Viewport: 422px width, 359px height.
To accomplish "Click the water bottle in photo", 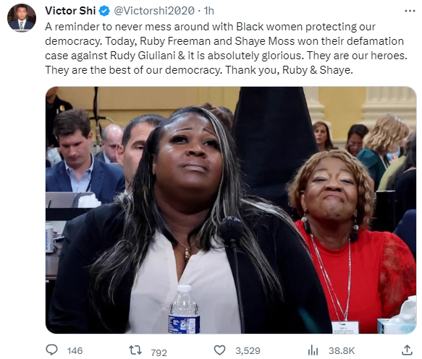I will [x=185, y=309].
